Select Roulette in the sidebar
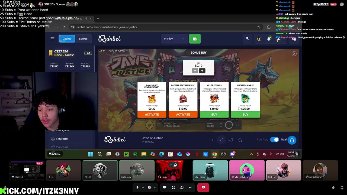This screenshot has width=347, height=195. 62,139
